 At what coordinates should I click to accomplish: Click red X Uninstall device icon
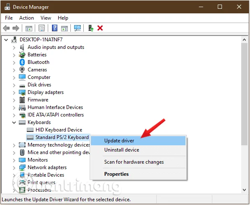100,28
